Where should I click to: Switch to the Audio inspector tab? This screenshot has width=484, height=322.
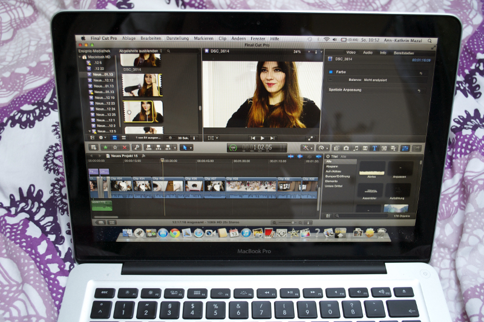click(367, 53)
